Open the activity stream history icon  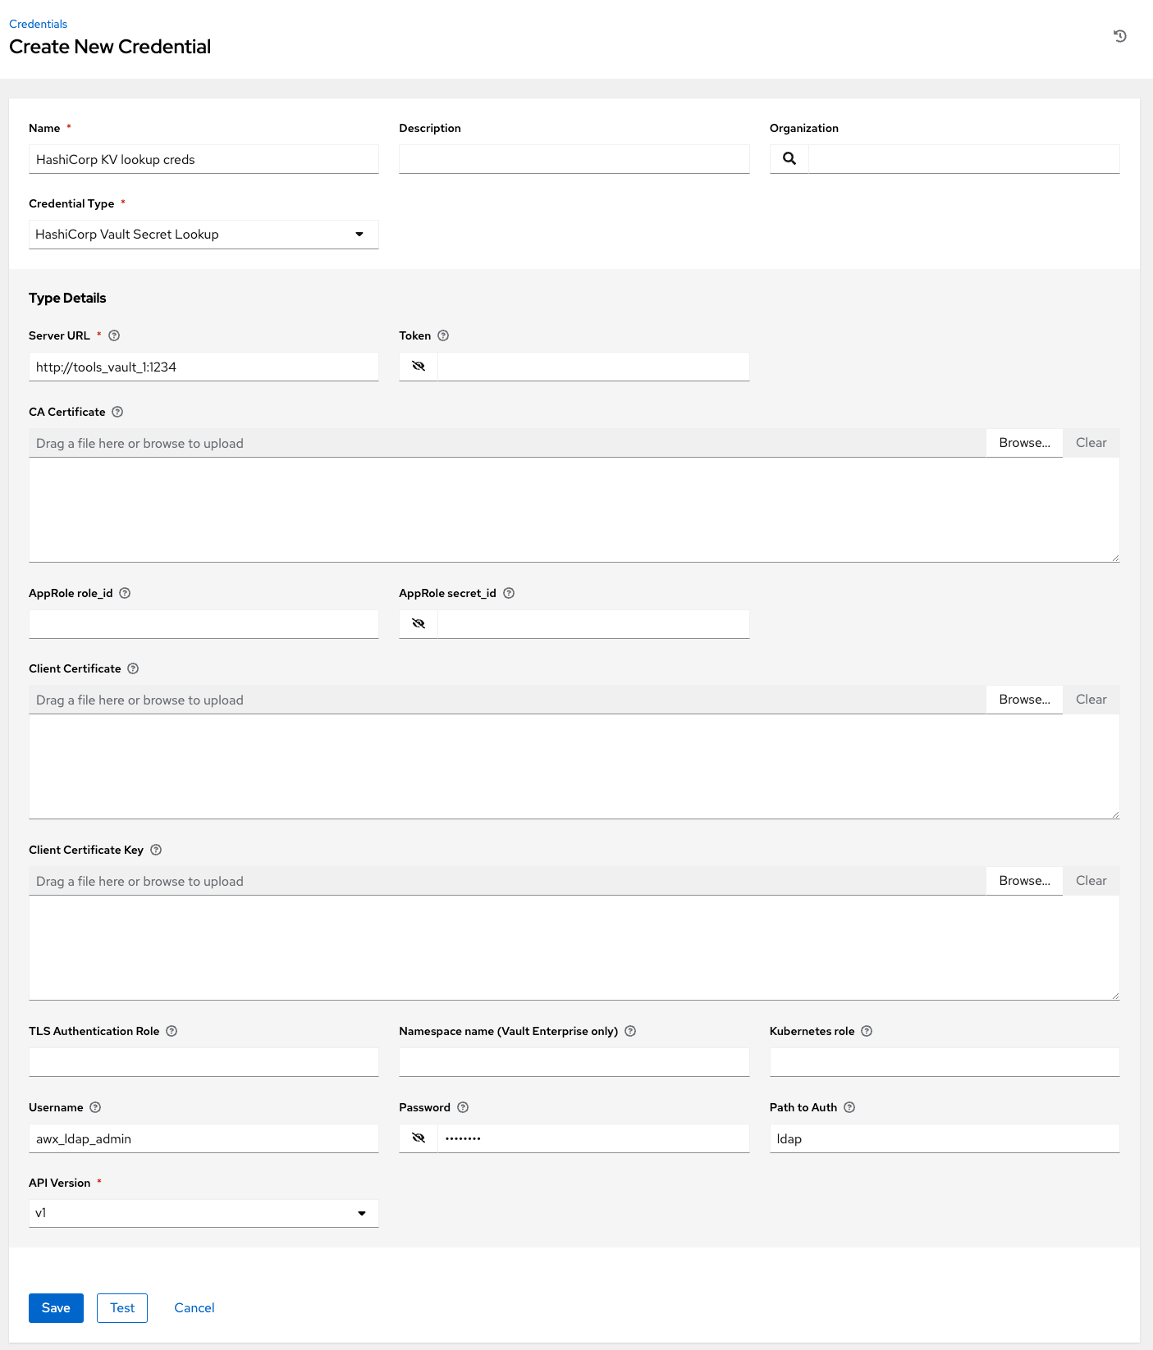tap(1119, 36)
